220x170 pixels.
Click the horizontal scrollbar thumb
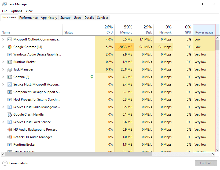79,154
